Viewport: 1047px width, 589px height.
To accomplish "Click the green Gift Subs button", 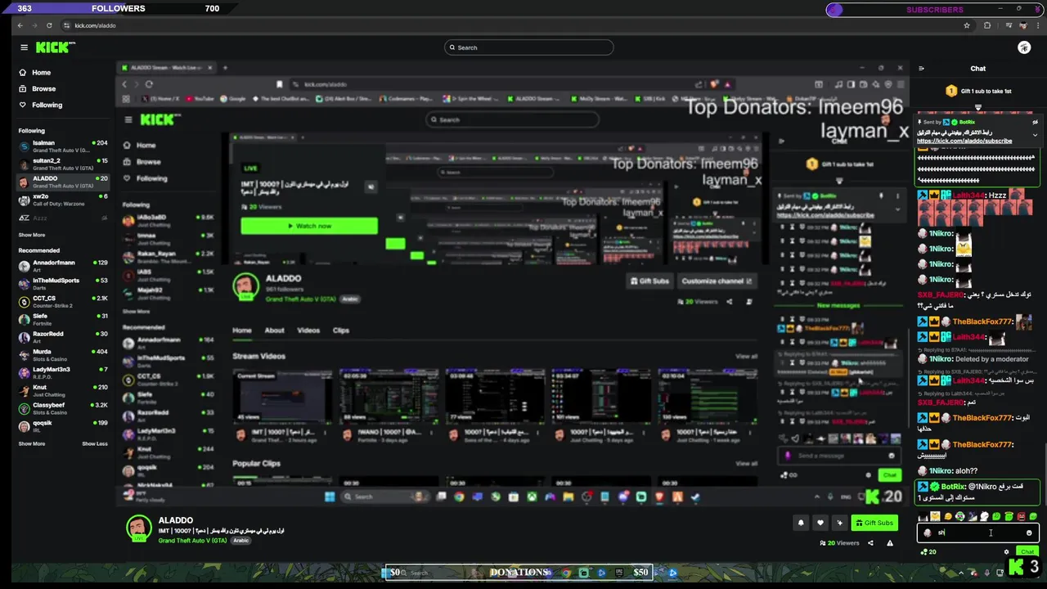I will click(874, 523).
